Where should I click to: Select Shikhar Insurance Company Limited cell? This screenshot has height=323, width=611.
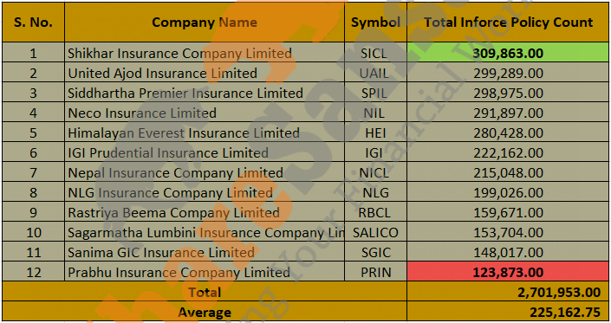[205, 53]
